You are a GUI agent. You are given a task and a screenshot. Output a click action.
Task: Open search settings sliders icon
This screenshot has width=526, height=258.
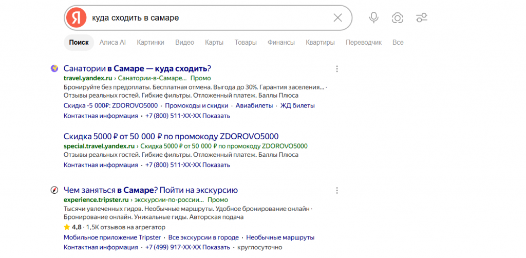click(x=421, y=18)
